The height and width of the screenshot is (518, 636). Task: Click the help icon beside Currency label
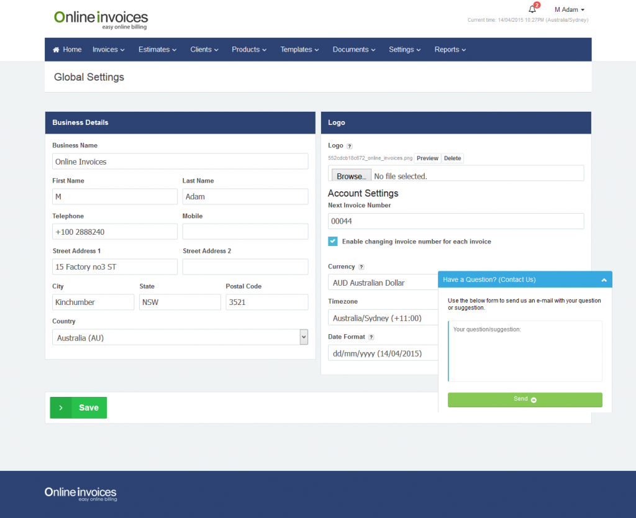pyautogui.click(x=361, y=267)
